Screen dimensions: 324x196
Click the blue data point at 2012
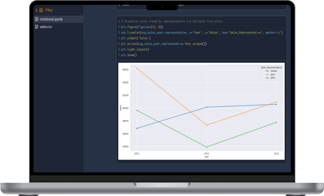pos(206,107)
